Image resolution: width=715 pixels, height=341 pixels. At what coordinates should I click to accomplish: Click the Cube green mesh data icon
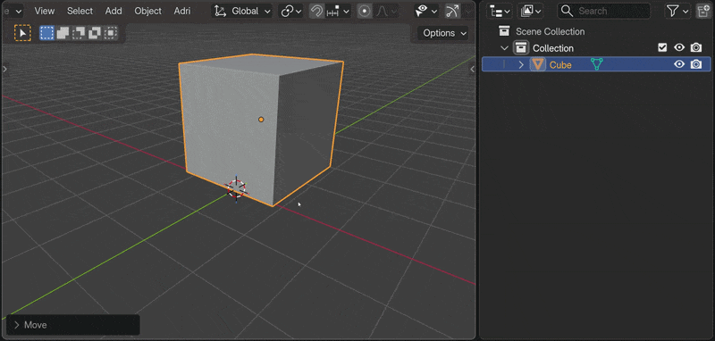[597, 64]
